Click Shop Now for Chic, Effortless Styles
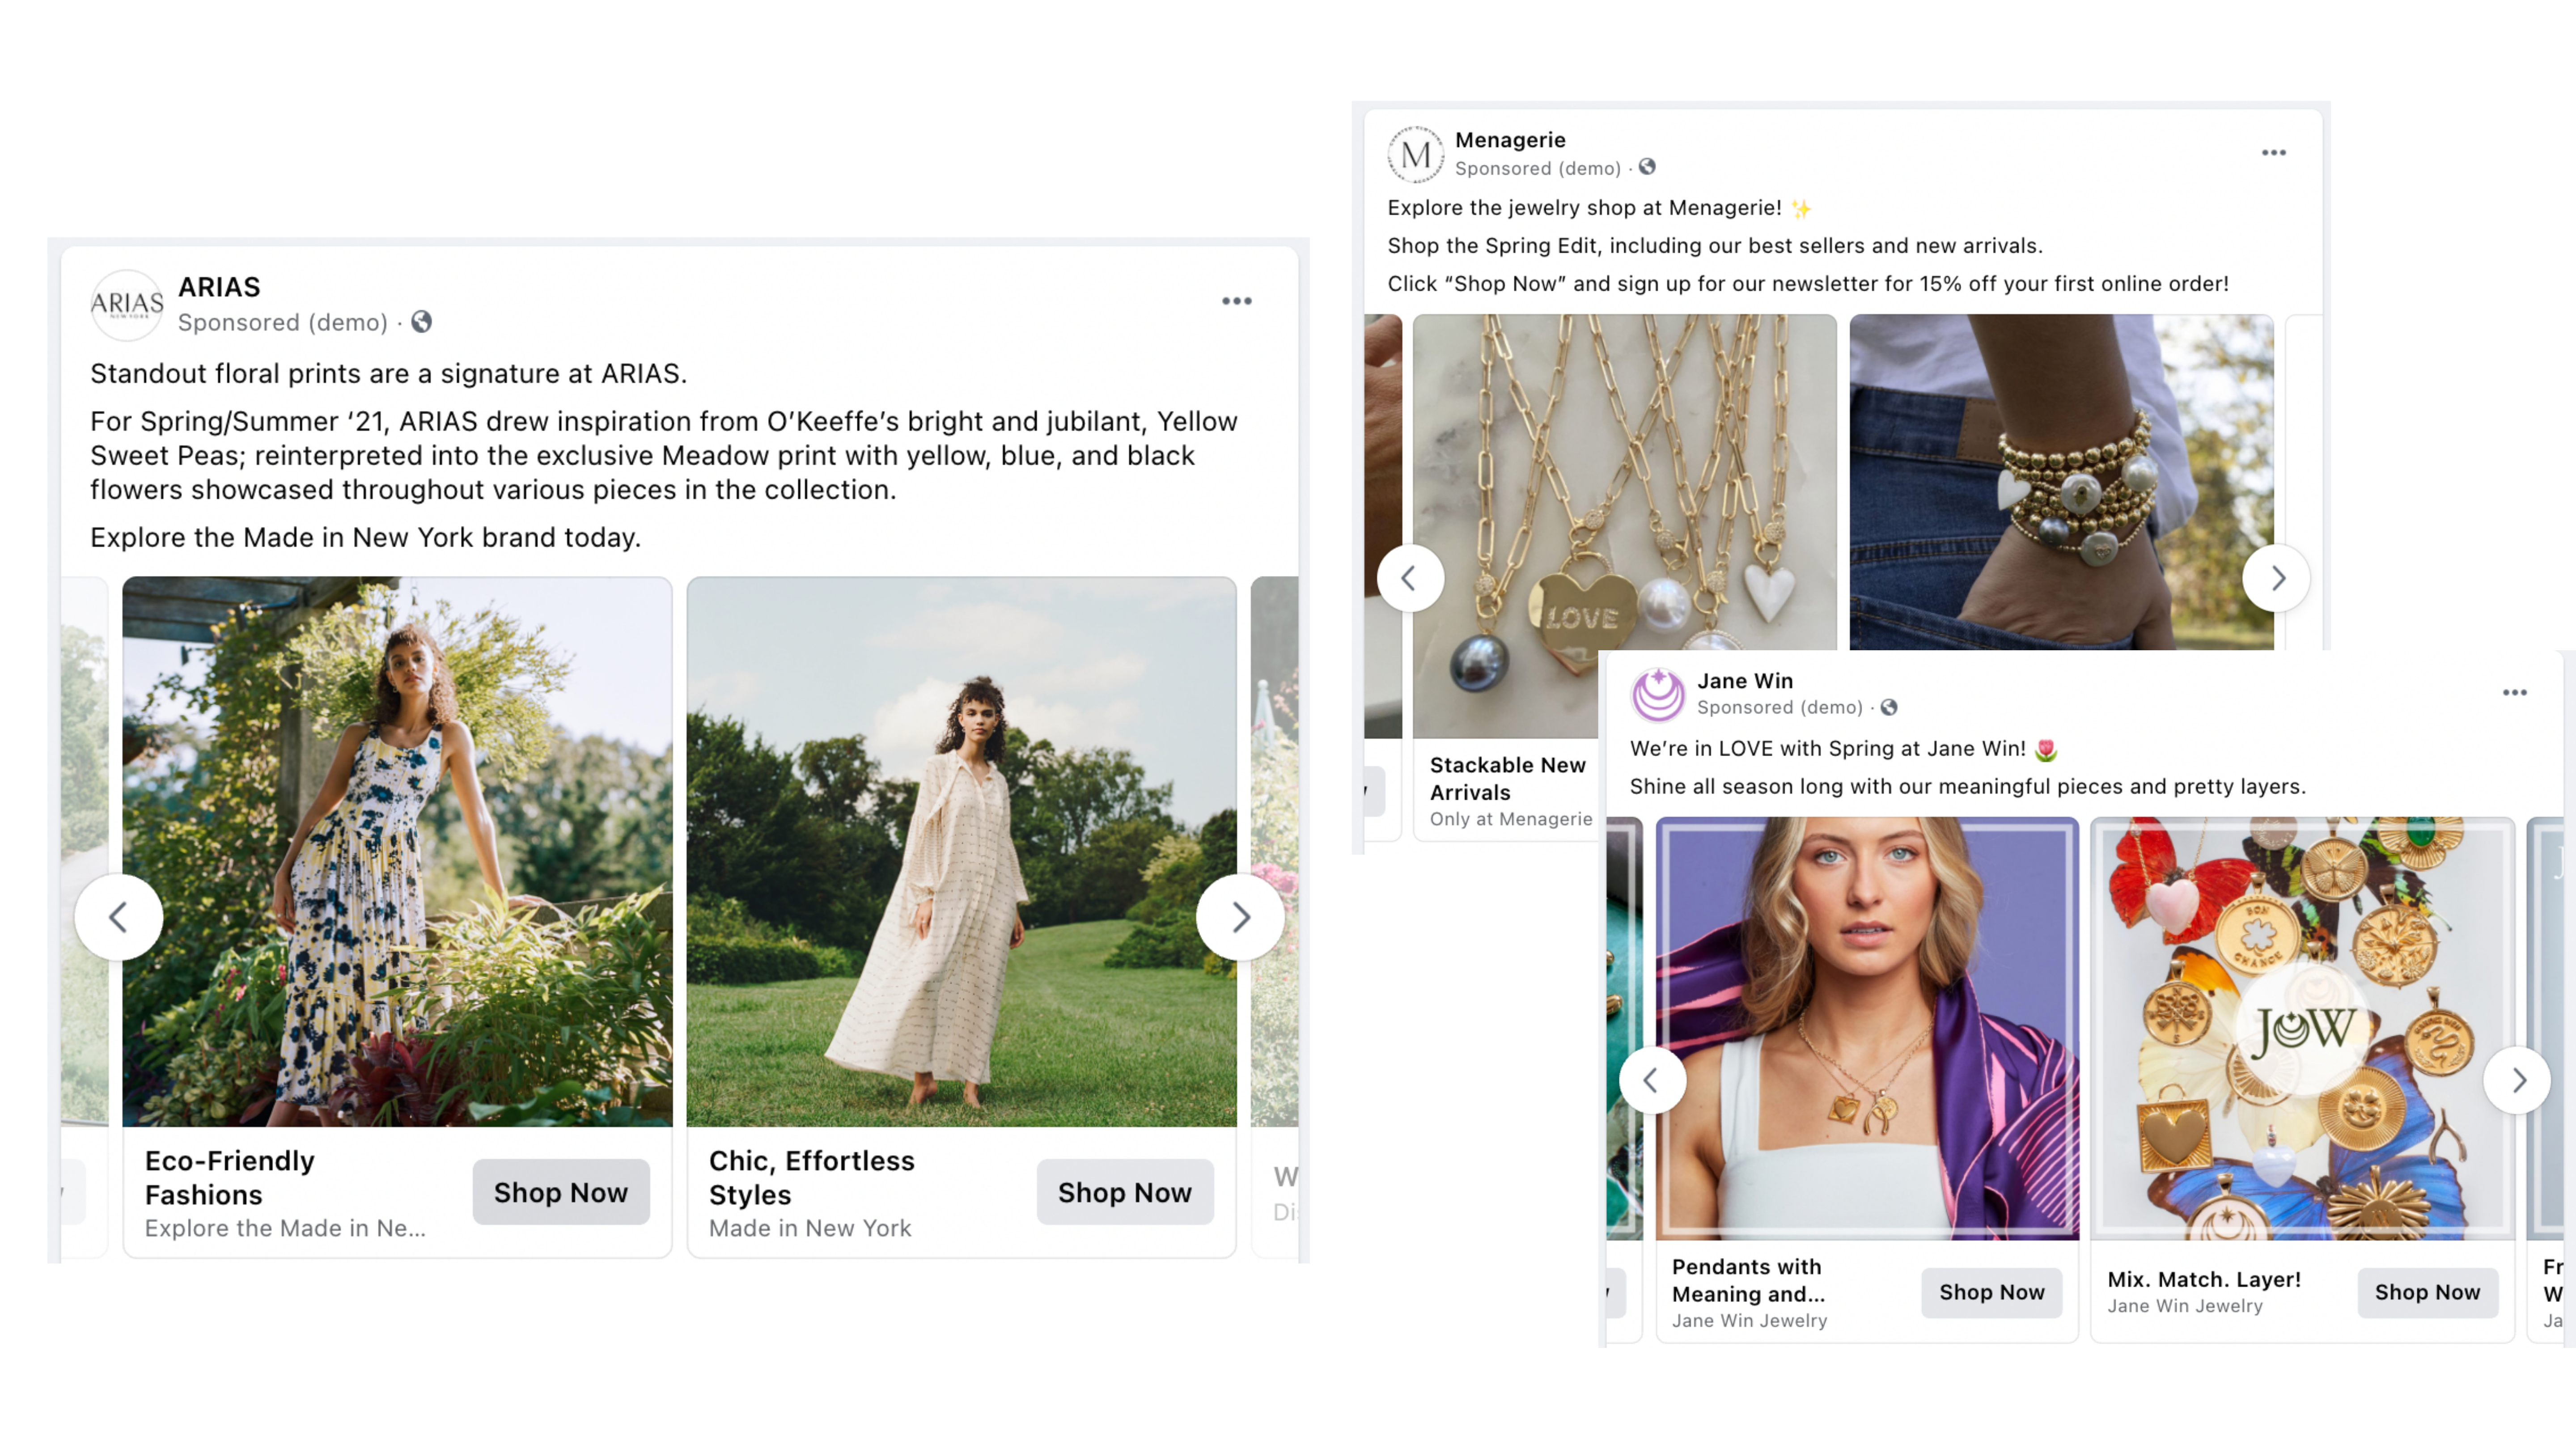2576x1449 pixels. point(1125,1192)
